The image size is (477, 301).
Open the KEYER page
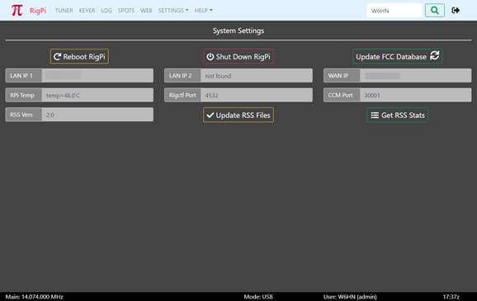pyautogui.click(x=87, y=11)
